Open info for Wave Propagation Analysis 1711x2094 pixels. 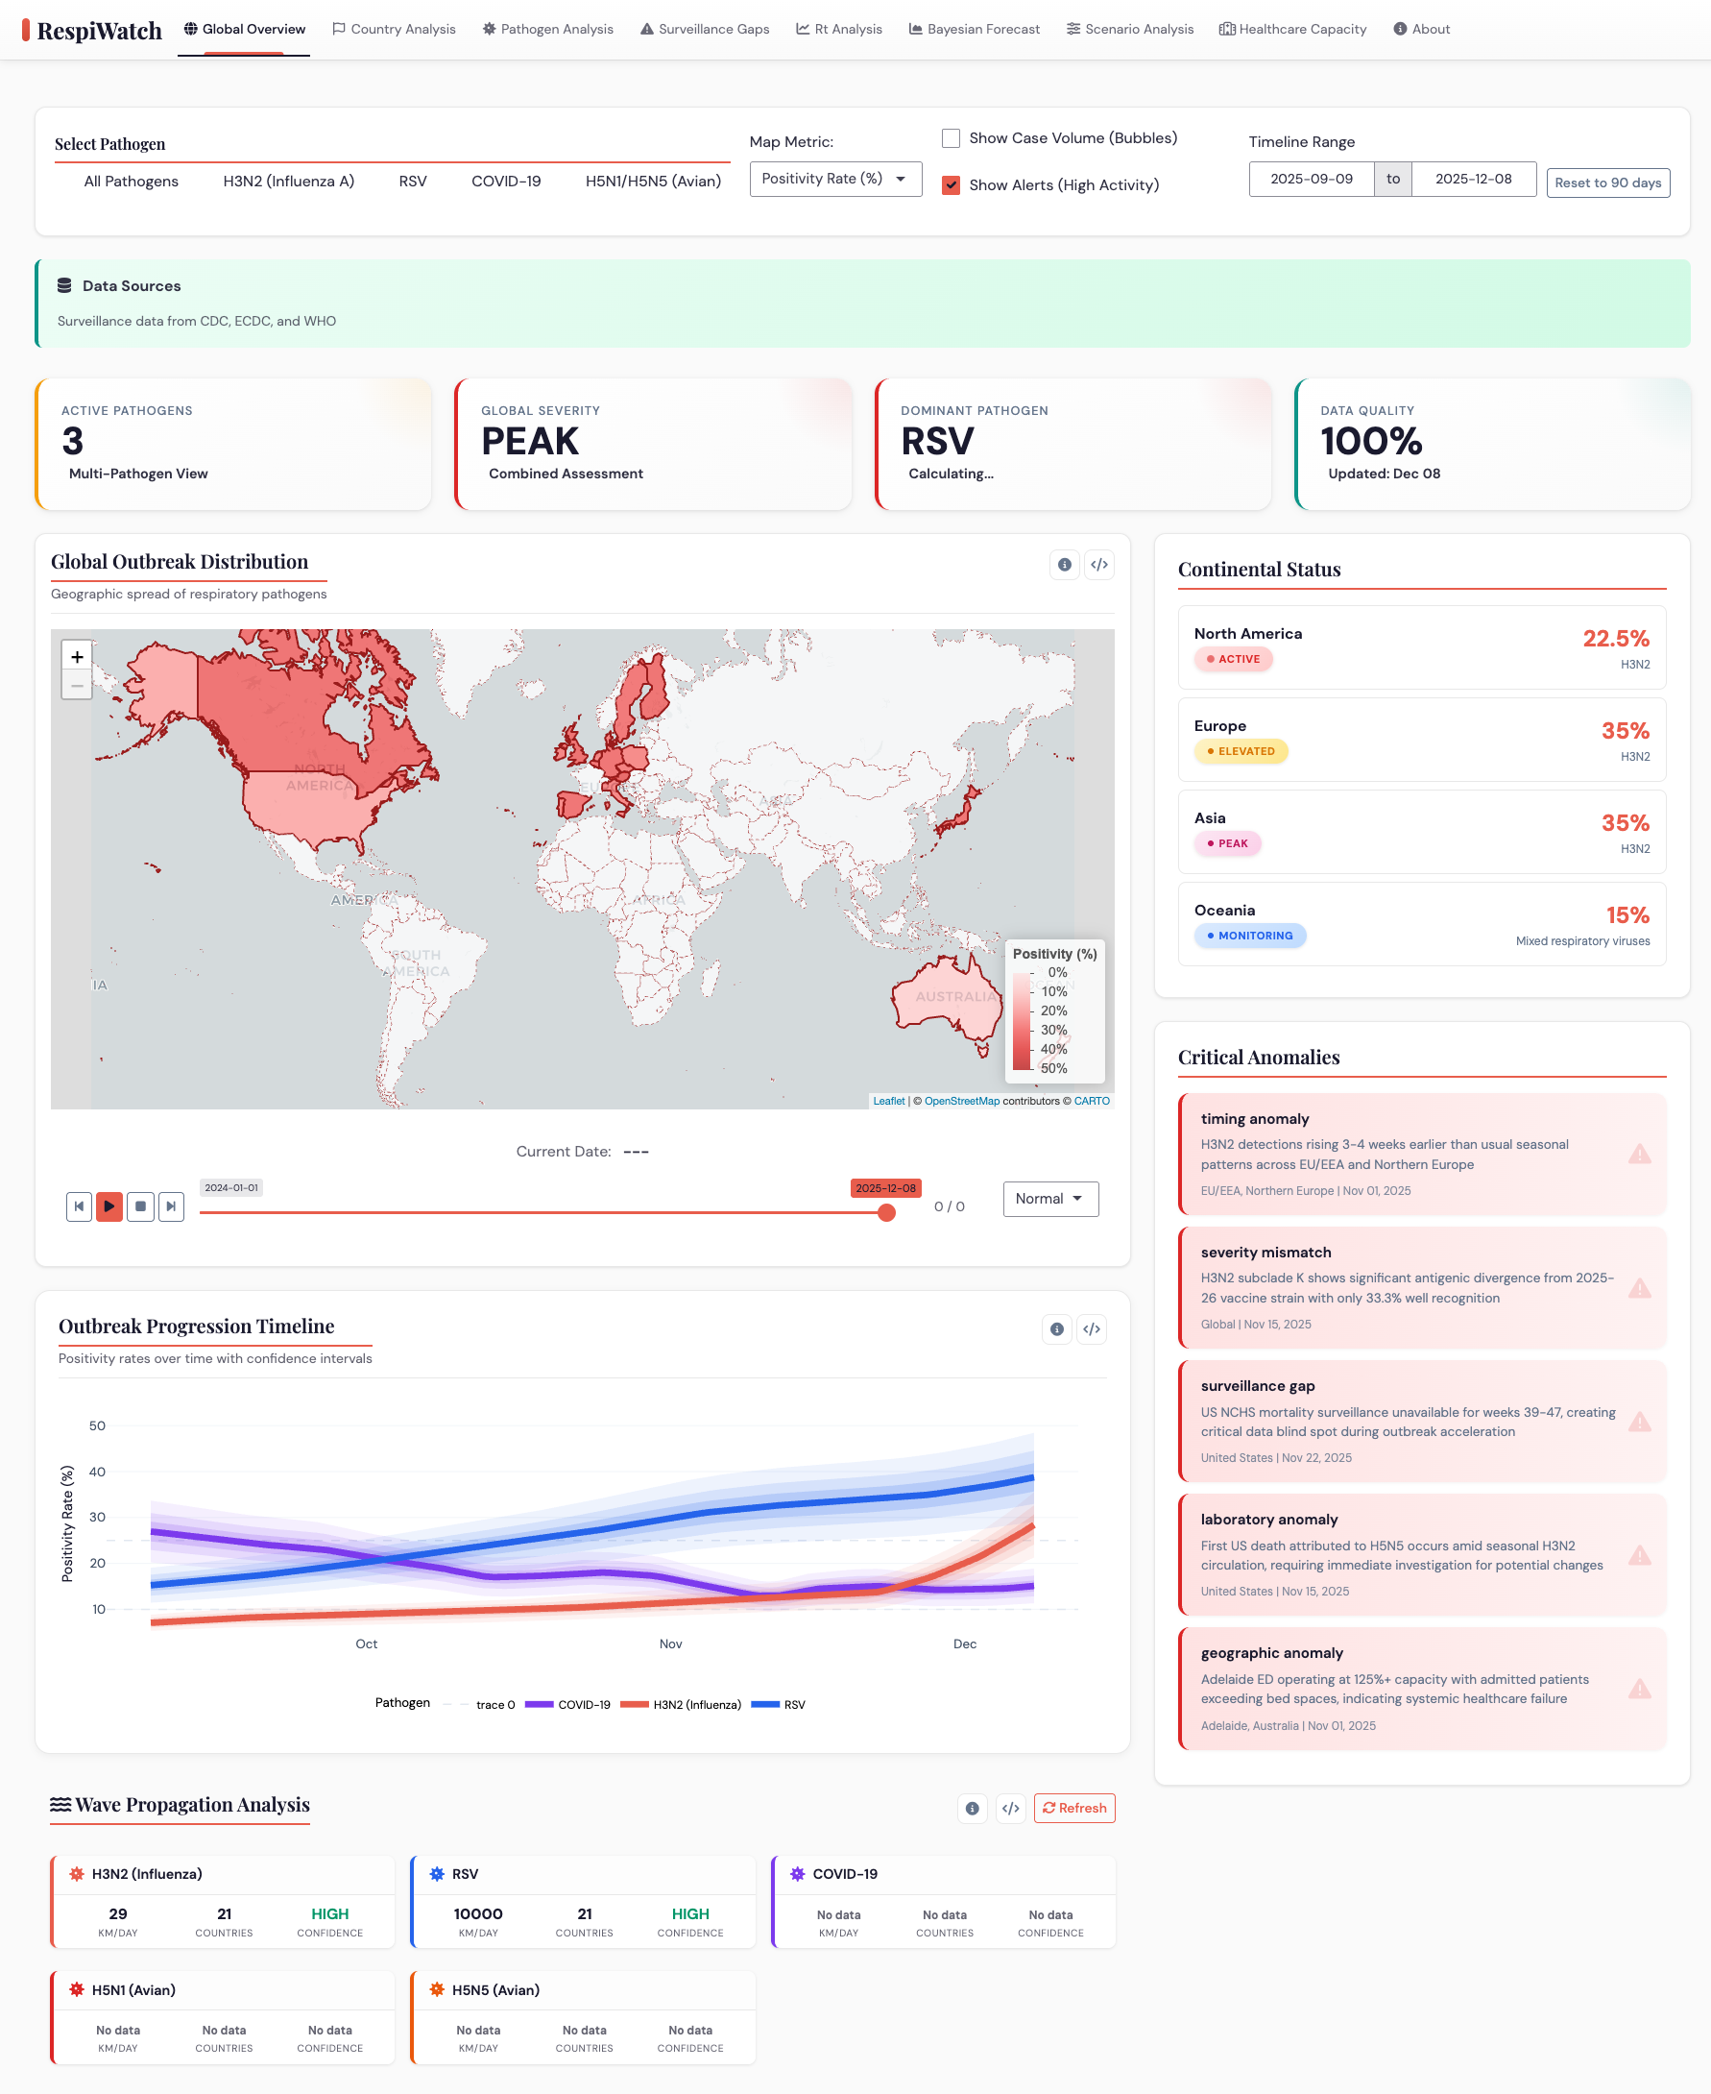pos(972,1807)
